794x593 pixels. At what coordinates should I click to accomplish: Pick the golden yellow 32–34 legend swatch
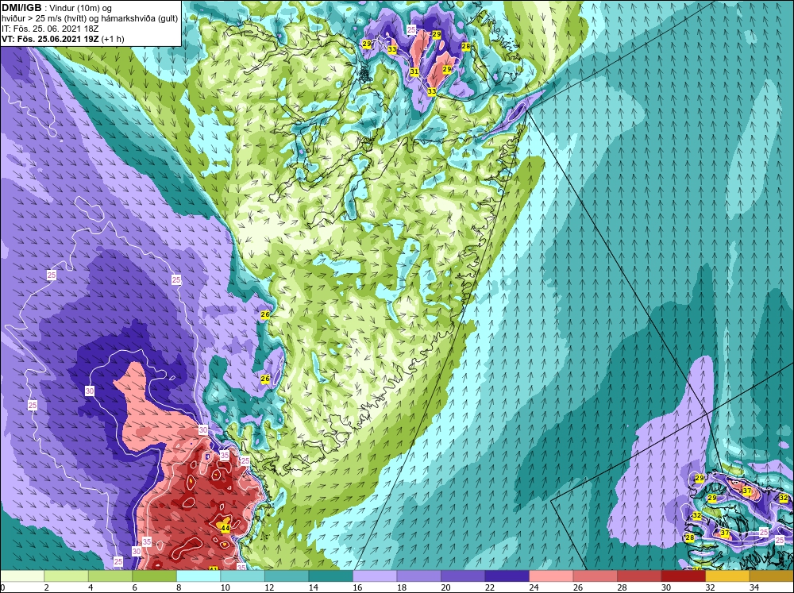tap(727, 576)
